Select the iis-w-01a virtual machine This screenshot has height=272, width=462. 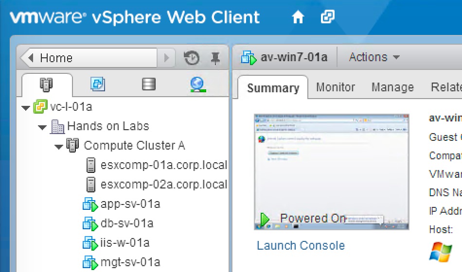(125, 242)
